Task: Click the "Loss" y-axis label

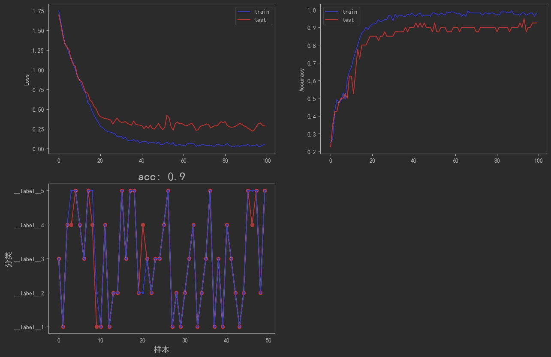Action: pyautogui.click(x=27, y=79)
